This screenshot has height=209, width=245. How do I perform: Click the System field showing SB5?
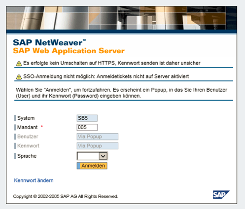click(x=87, y=118)
